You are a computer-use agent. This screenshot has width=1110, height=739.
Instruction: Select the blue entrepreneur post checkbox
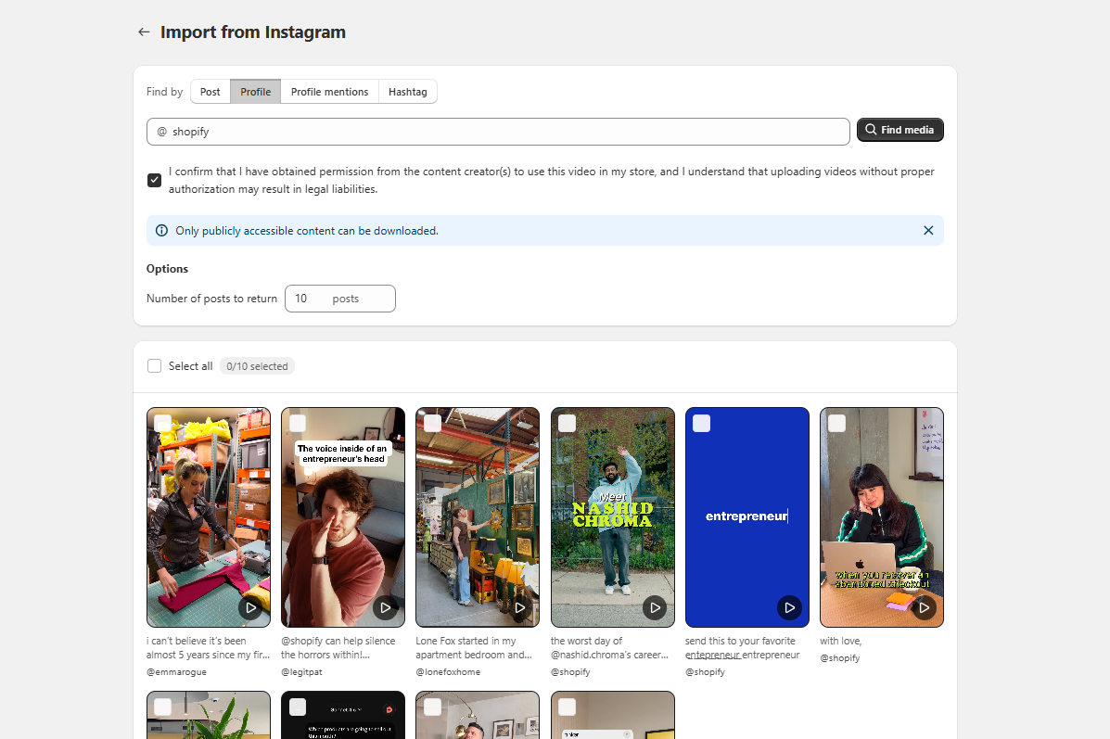(702, 424)
